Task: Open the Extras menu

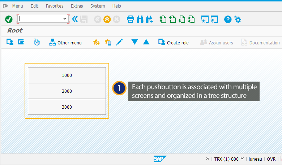Action: (x=77, y=6)
